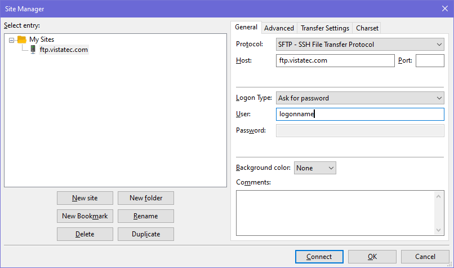Click the server icon beside ftp.vistatec.com
The image size is (454, 268).
coord(33,50)
